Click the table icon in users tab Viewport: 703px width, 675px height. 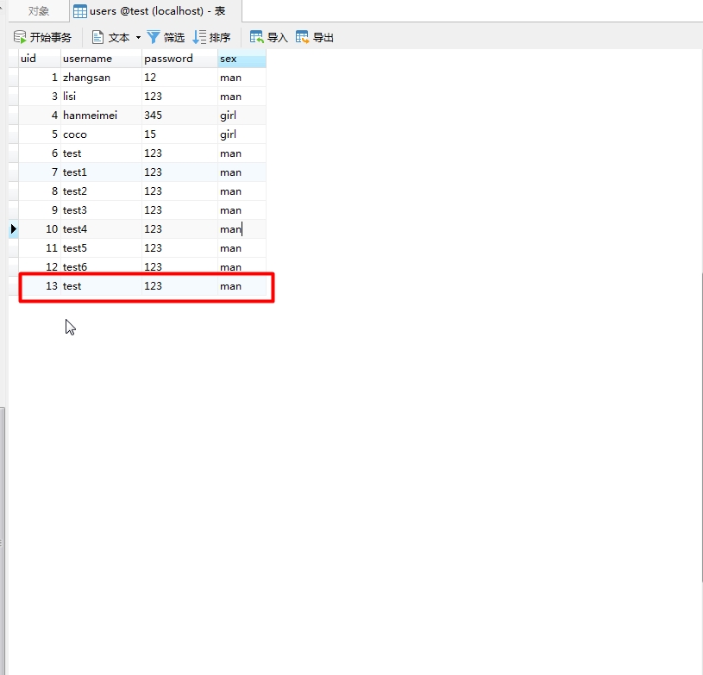(80, 11)
